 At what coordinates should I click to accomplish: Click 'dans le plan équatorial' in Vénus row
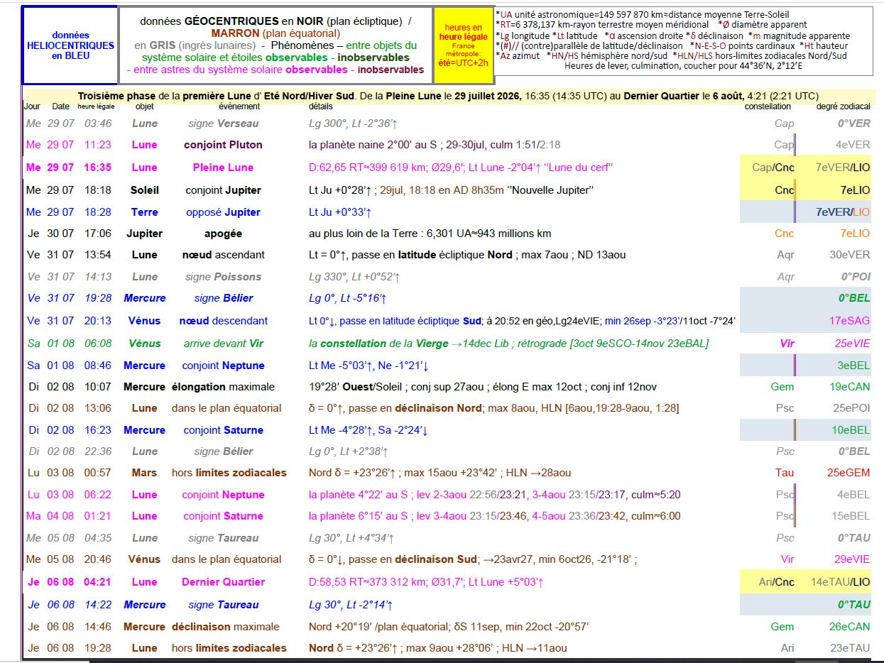pos(227,559)
